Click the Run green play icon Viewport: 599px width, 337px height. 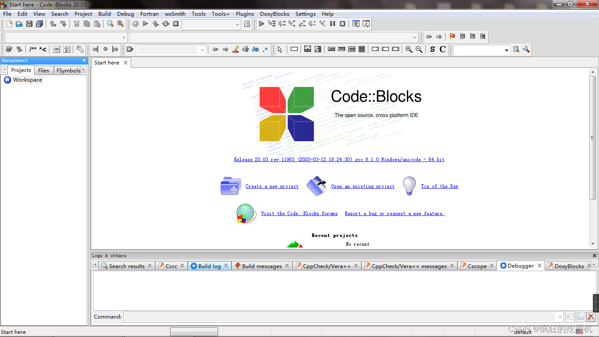[x=146, y=24]
